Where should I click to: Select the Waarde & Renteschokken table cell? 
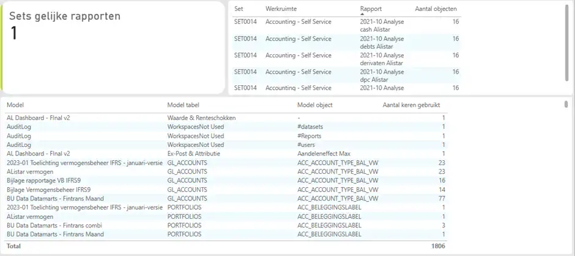tap(201, 118)
